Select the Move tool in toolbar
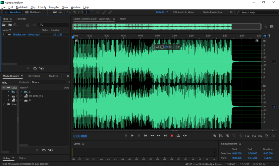This screenshot has width=279, height=166. [x=69, y=12]
